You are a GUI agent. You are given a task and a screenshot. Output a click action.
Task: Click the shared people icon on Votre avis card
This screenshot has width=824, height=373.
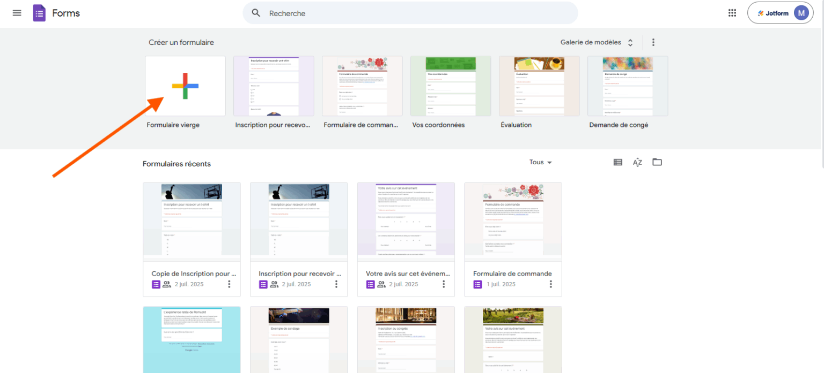click(x=382, y=284)
